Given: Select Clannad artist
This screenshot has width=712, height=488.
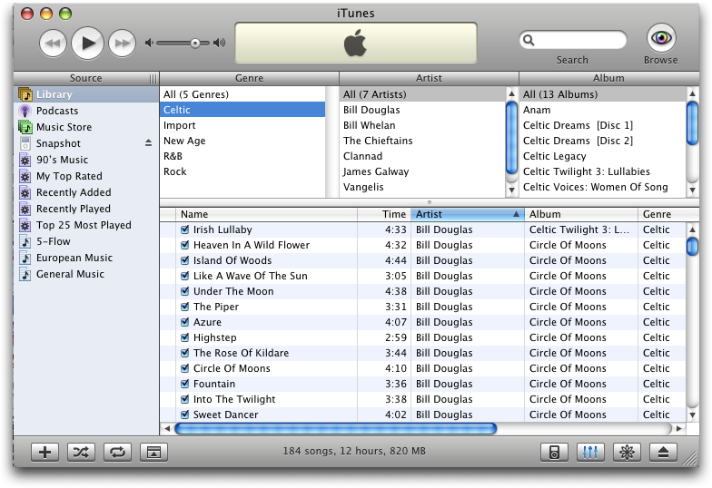Looking at the screenshot, I should click(422, 156).
